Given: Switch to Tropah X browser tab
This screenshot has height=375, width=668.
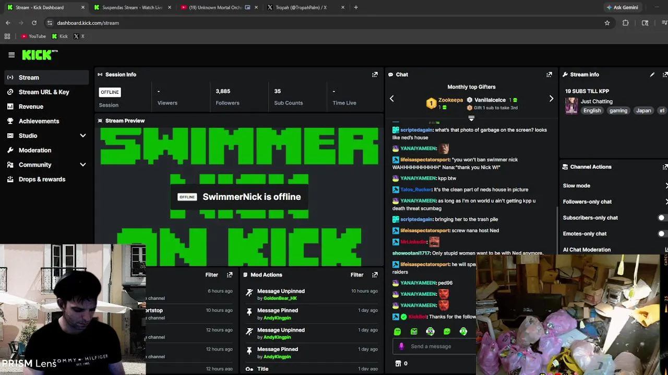Looking at the screenshot, I should coord(305,7).
